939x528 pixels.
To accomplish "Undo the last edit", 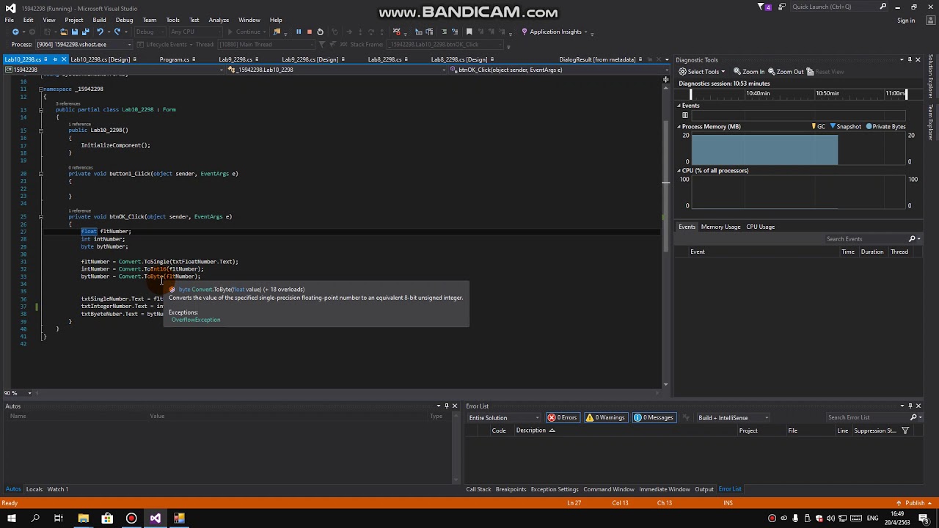I will [99, 32].
